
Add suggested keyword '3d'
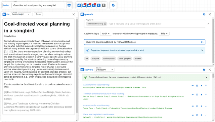[x=87, y=58]
